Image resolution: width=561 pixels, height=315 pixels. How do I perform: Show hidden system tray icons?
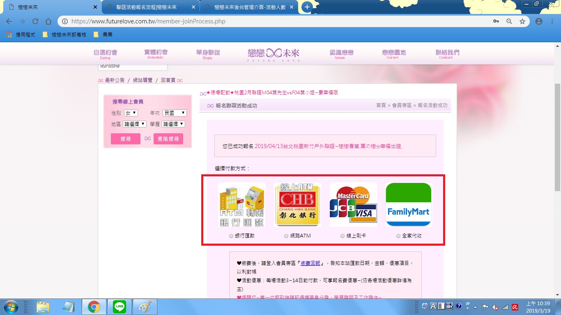[476, 307]
